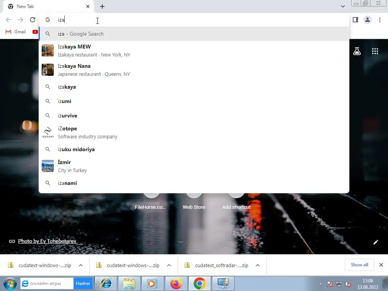Click the iZotope logo thumbnail
Image resolution: width=388 pixels, height=291 pixels.
point(47,132)
